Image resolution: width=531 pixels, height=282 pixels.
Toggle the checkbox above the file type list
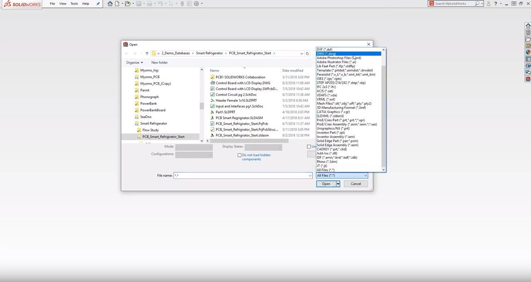point(309,147)
